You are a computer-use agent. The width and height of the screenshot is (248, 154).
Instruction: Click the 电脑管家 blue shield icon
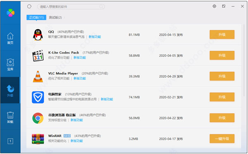point(38,97)
